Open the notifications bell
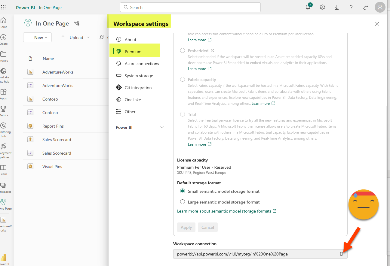390x266 pixels. [x=308, y=7]
